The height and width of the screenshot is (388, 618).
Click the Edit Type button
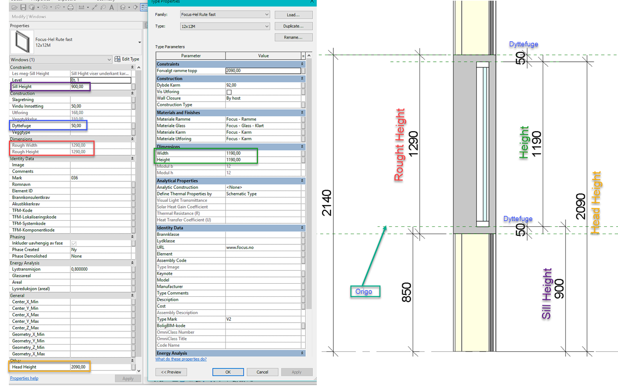(127, 59)
